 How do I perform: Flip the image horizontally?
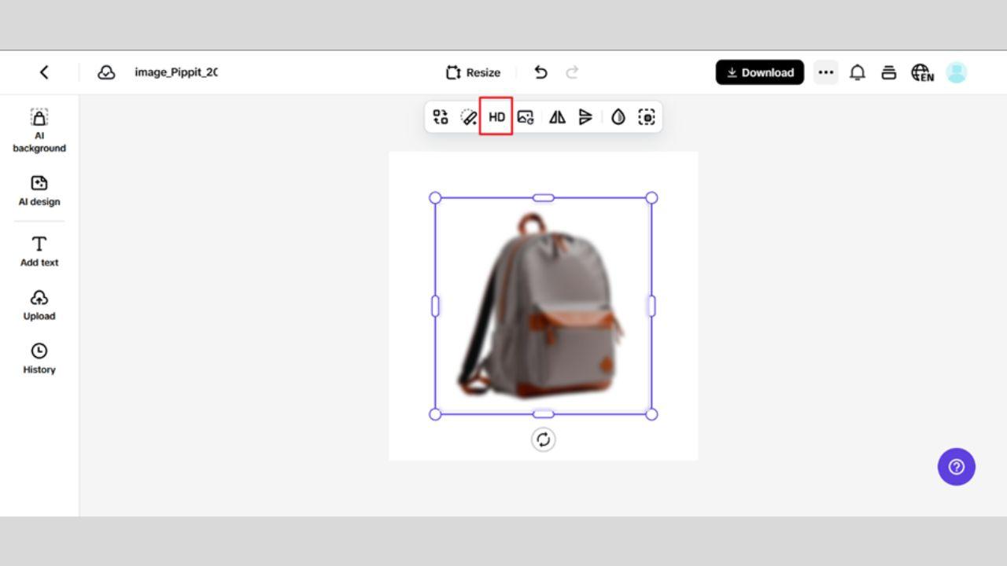pos(557,117)
